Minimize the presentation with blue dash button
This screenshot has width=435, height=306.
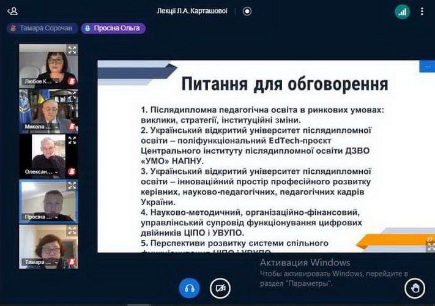[x=428, y=67]
